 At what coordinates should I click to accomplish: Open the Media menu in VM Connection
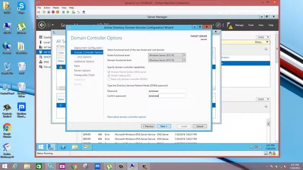click(56, 8)
